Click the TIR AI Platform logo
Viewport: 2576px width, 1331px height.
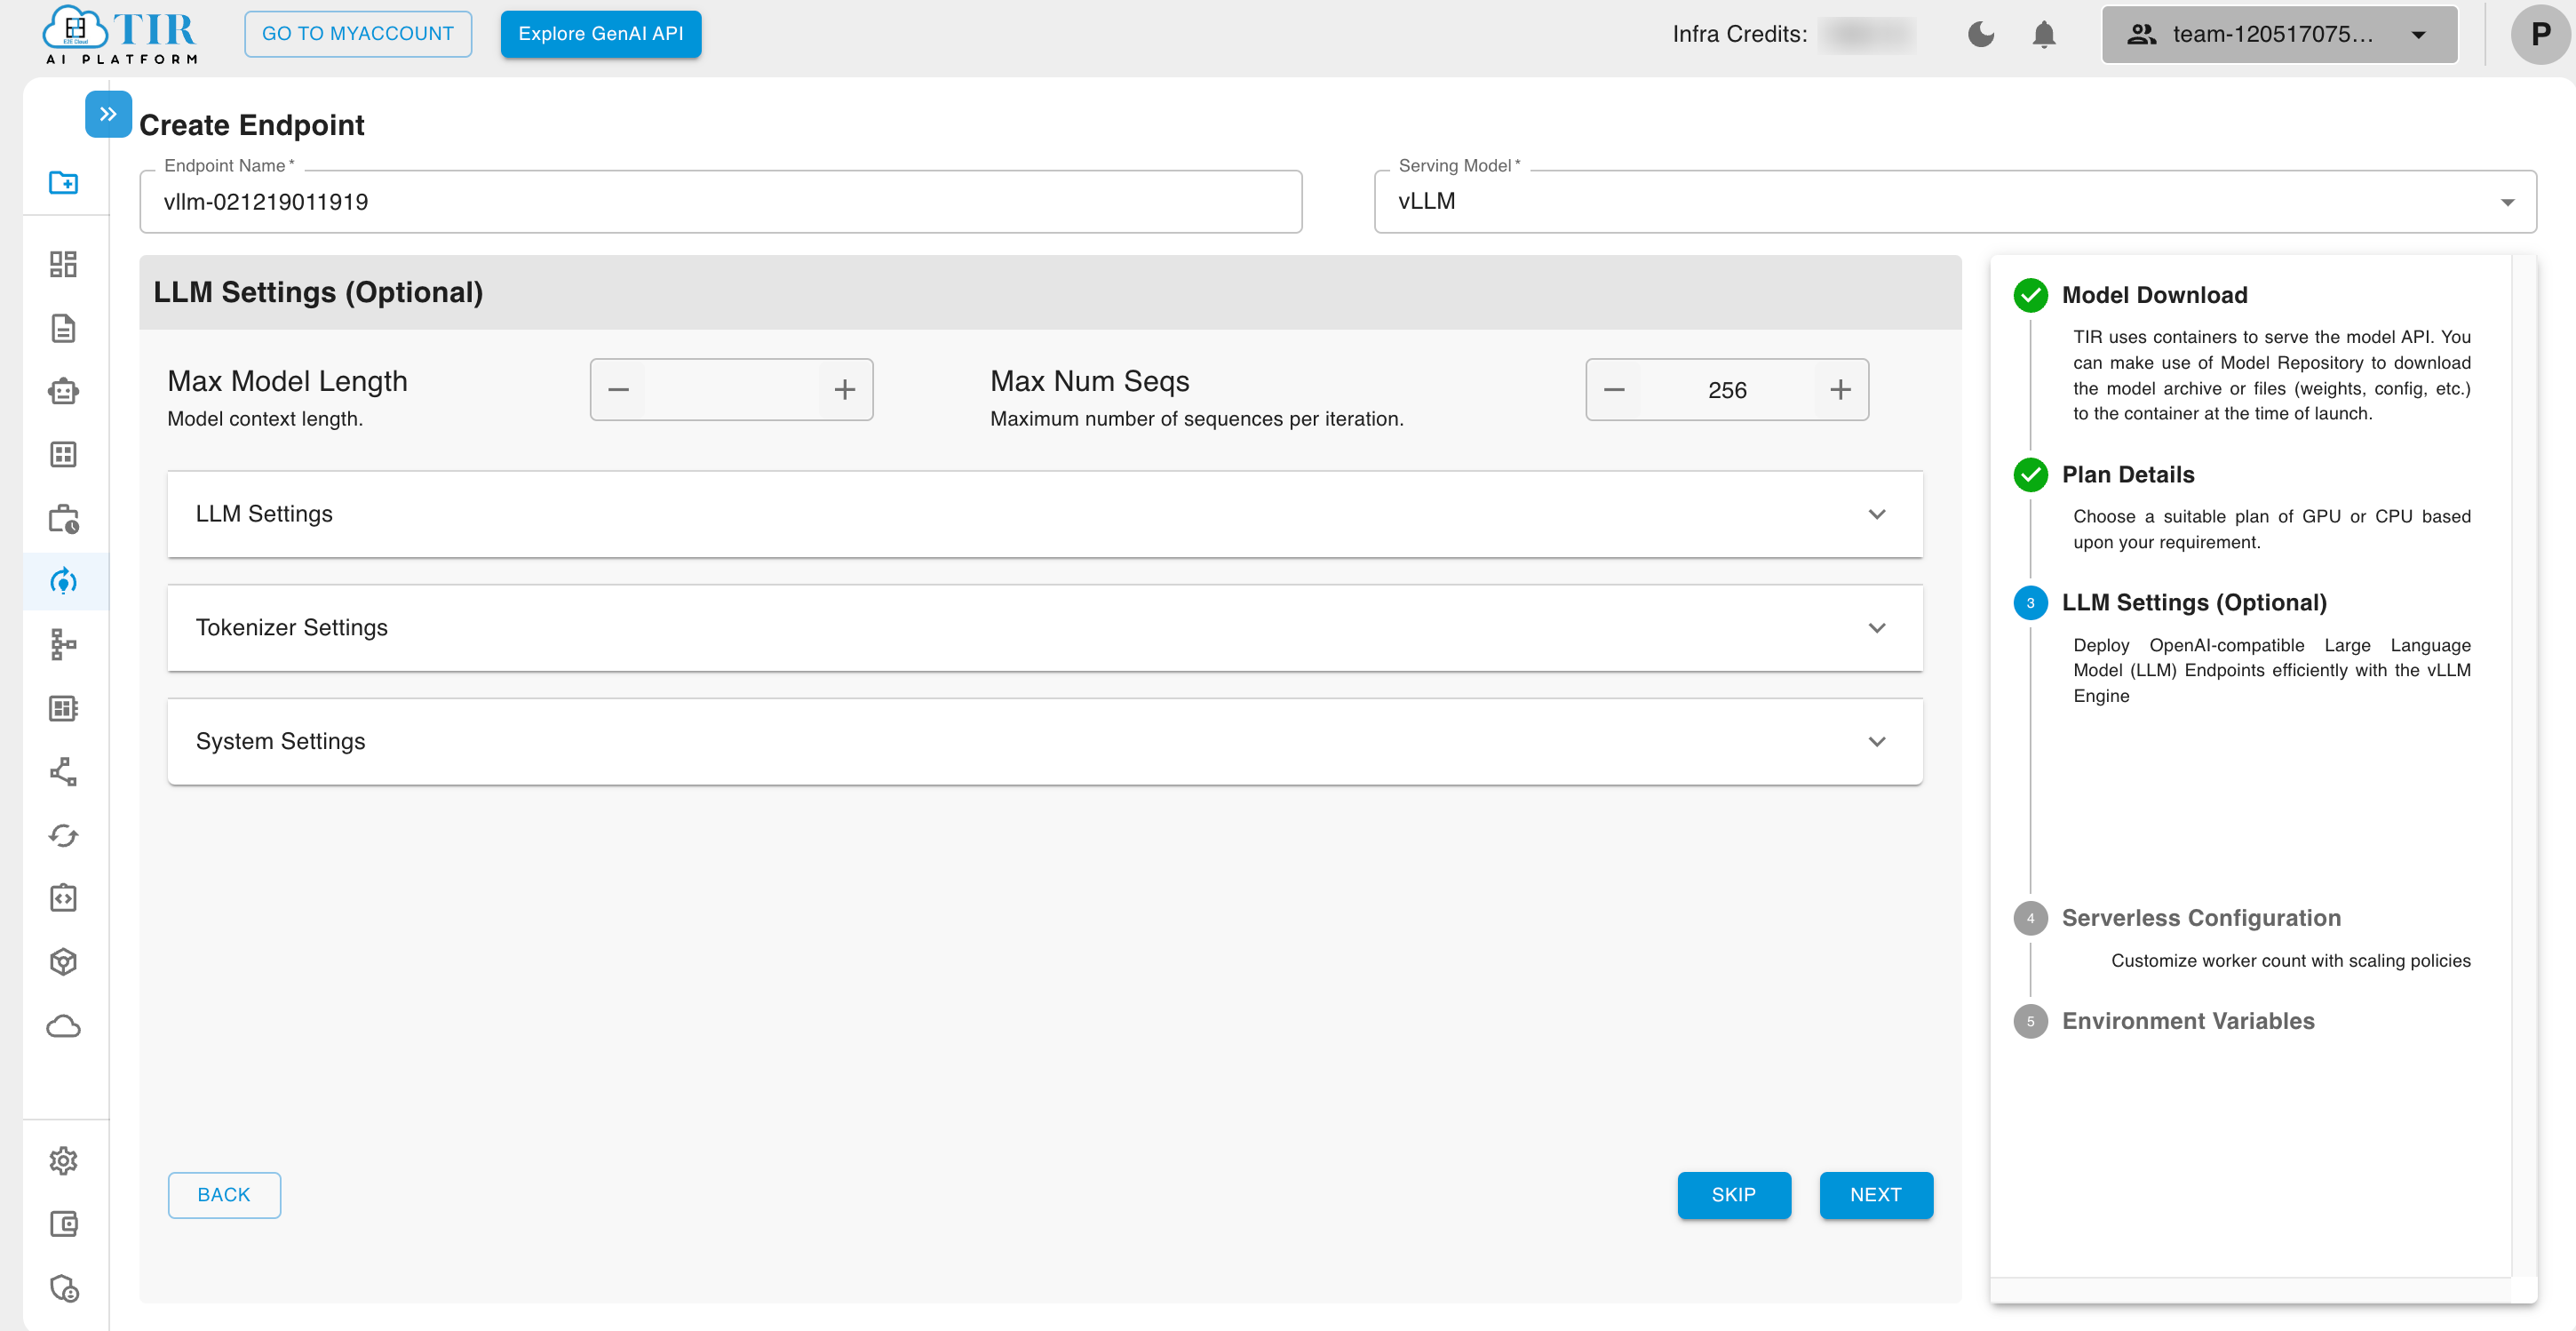tap(121, 35)
